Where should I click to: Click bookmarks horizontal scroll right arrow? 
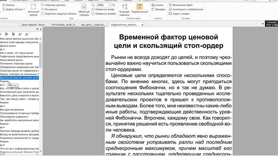[x=37, y=154]
